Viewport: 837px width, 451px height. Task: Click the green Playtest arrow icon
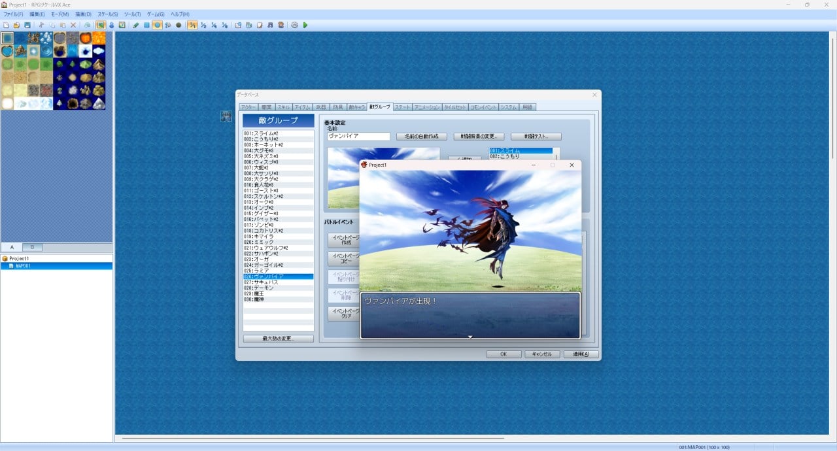coord(305,25)
